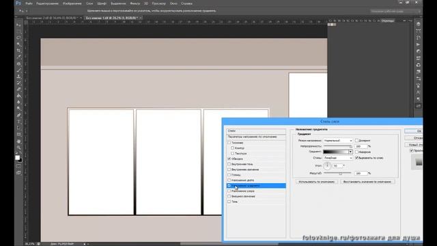This screenshot has width=437, height=246.
Task: Select the Gradient tool in toolbar
Action: tap(18, 96)
